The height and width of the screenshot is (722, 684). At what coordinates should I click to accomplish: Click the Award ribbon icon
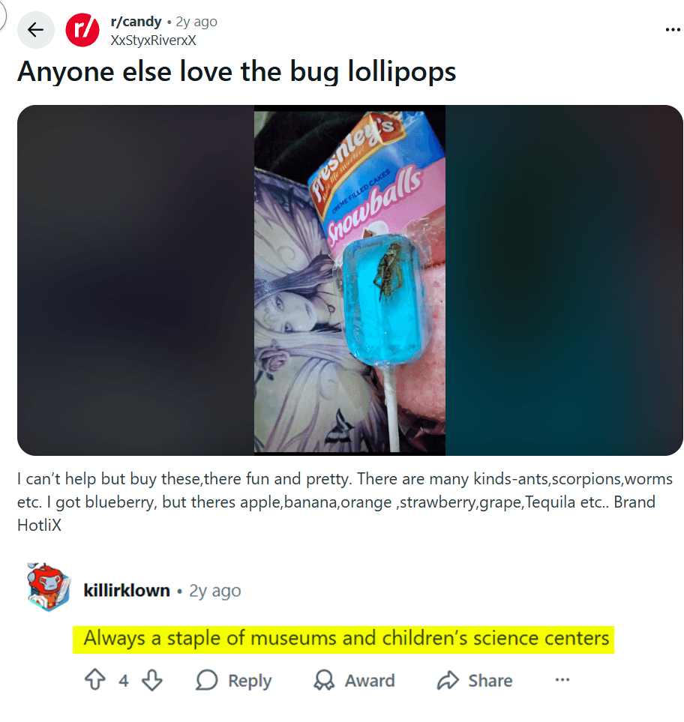(x=324, y=679)
